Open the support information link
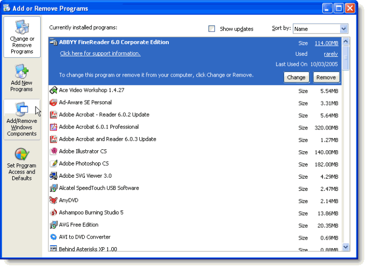366x267 pixels. (x=100, y=53)
